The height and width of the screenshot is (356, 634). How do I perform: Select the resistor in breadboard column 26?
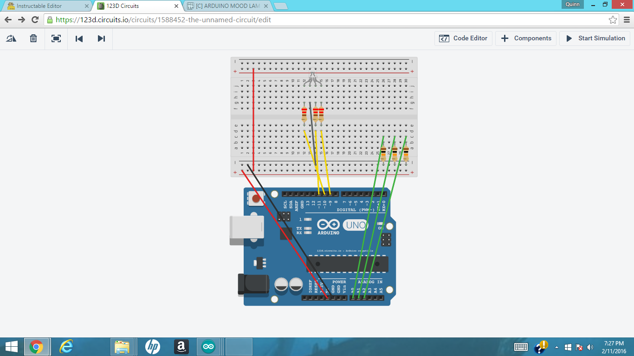pos(383,153)
